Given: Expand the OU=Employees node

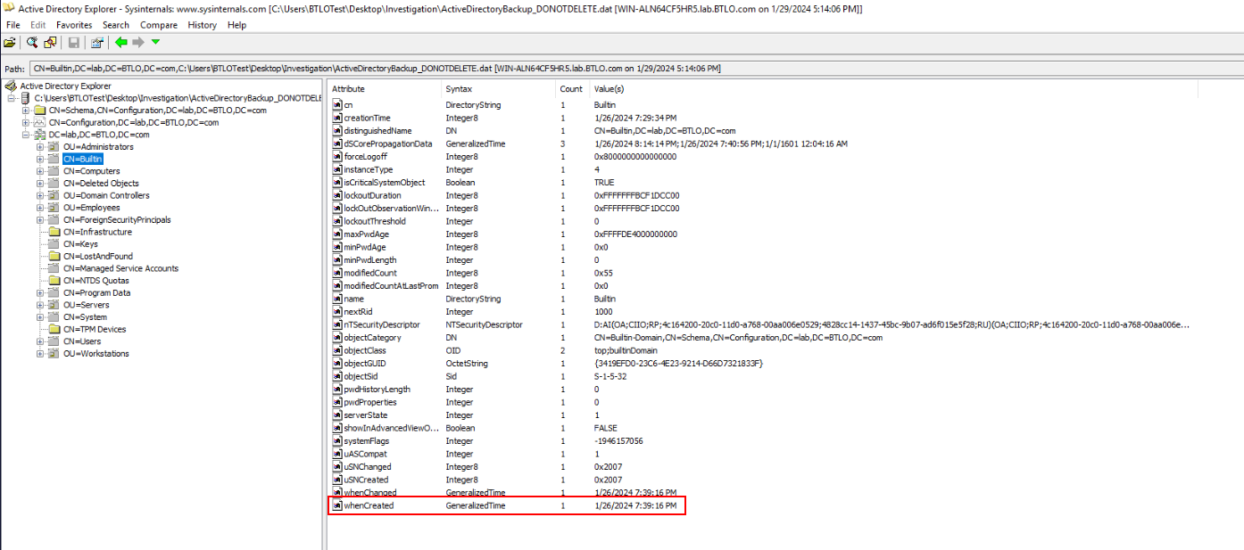Looking at the screenshot, I should (x=41, y=208).
